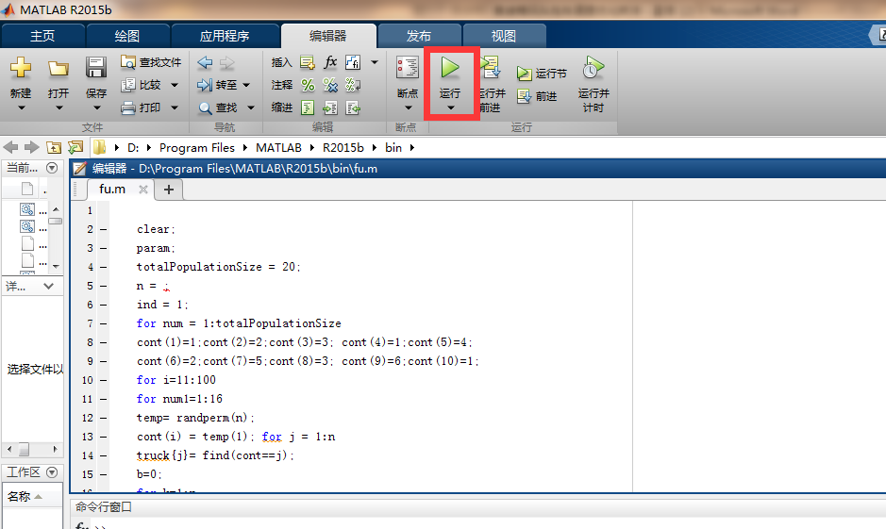Open the insert row dropdown arrow after the fi icon
The height and width of the screenshot is (529, 886).
pos(375,62)
